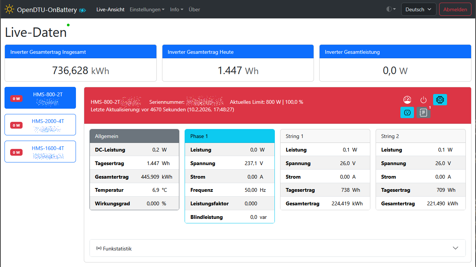Open the power limit gauge icon
The height and width of the screenshot is (267, 476).
click(407, 100)
